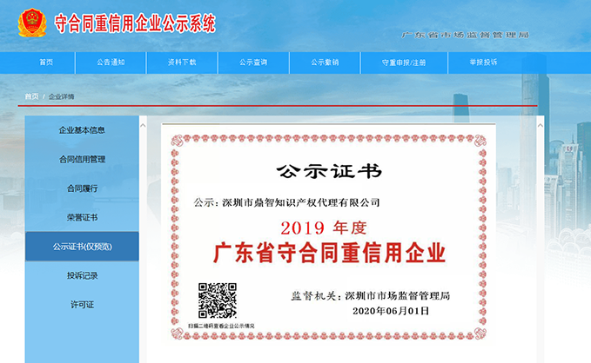Select 公示查询 in the navigation bar
The image size is (591, 363).
(x=253, y=63)
